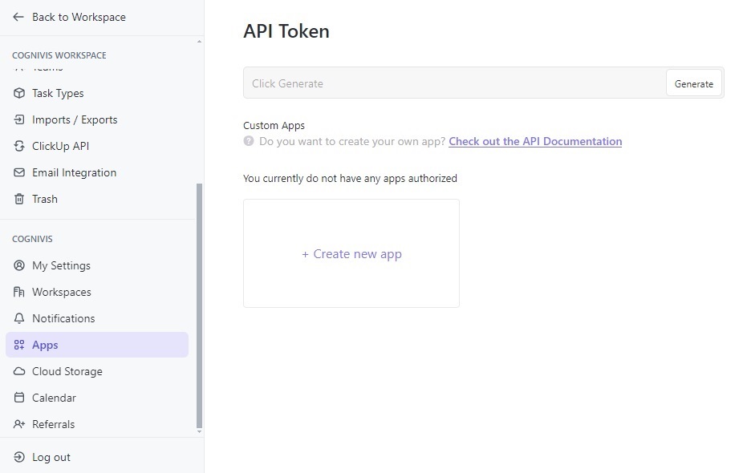Click the Task Types cube icon
The image size is (739, 473).
pos(19,93)
